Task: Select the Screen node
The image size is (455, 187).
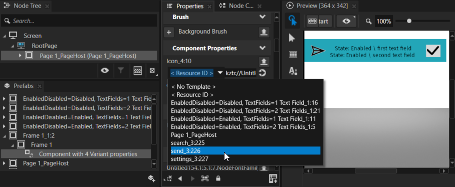Action: tap(33, 36)
